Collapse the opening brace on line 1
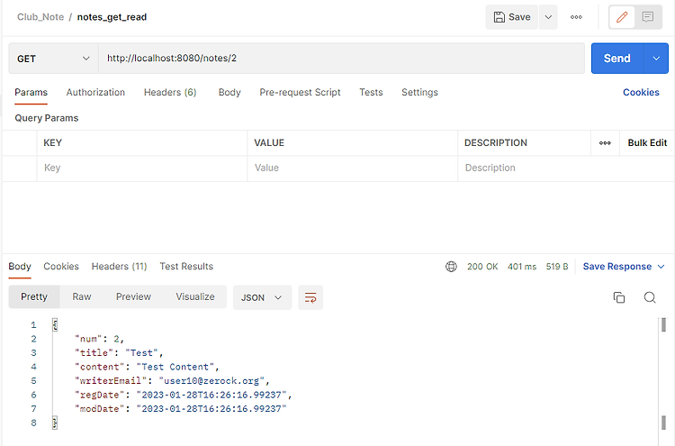675x446 pixels. [x=55, y=325]
